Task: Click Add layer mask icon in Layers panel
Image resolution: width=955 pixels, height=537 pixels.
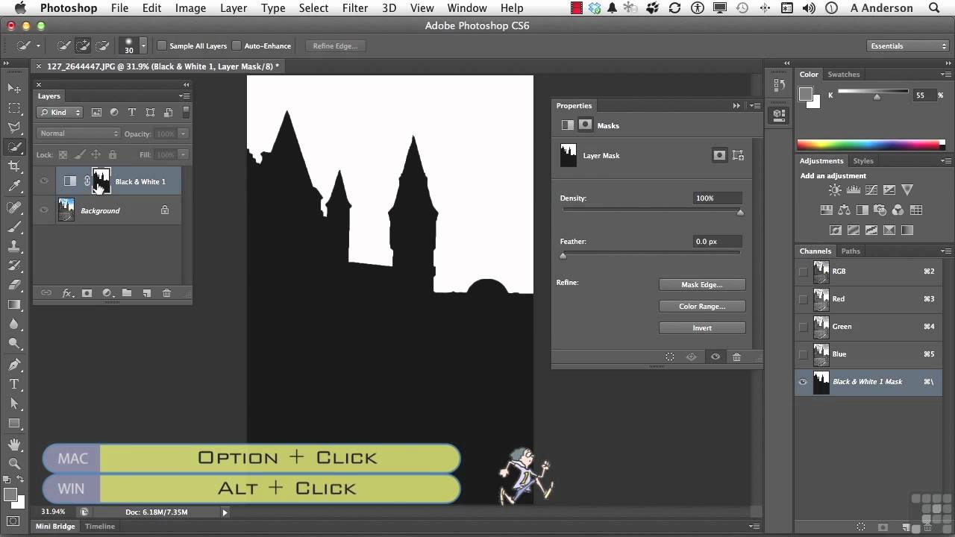Action: [x=87, y=293]
